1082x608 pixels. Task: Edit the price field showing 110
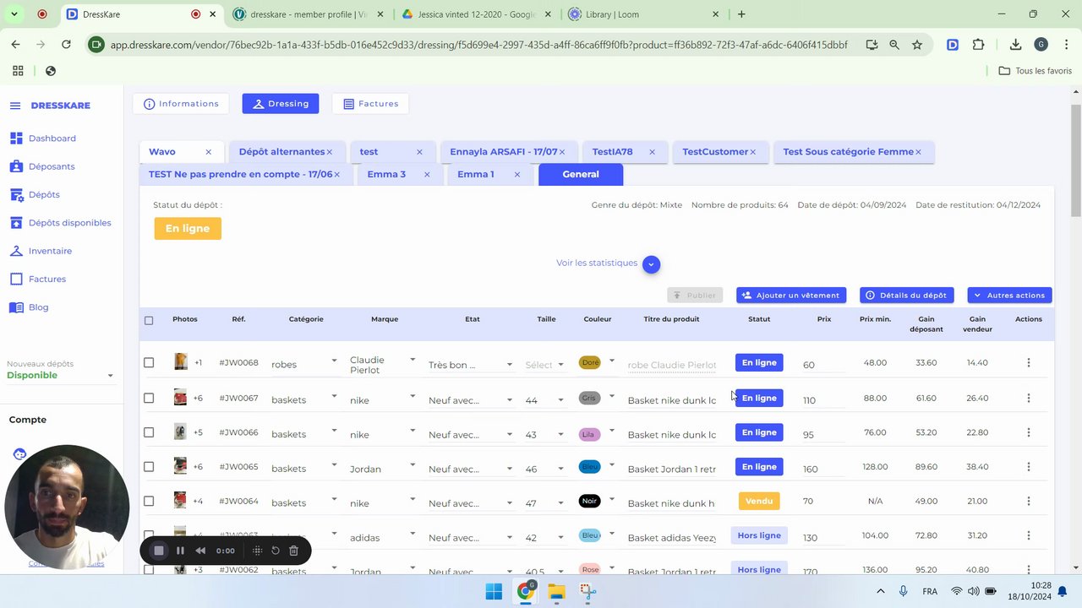point(822,400)
